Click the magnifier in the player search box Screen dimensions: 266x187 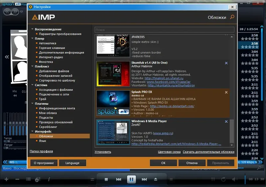[259, 168]
